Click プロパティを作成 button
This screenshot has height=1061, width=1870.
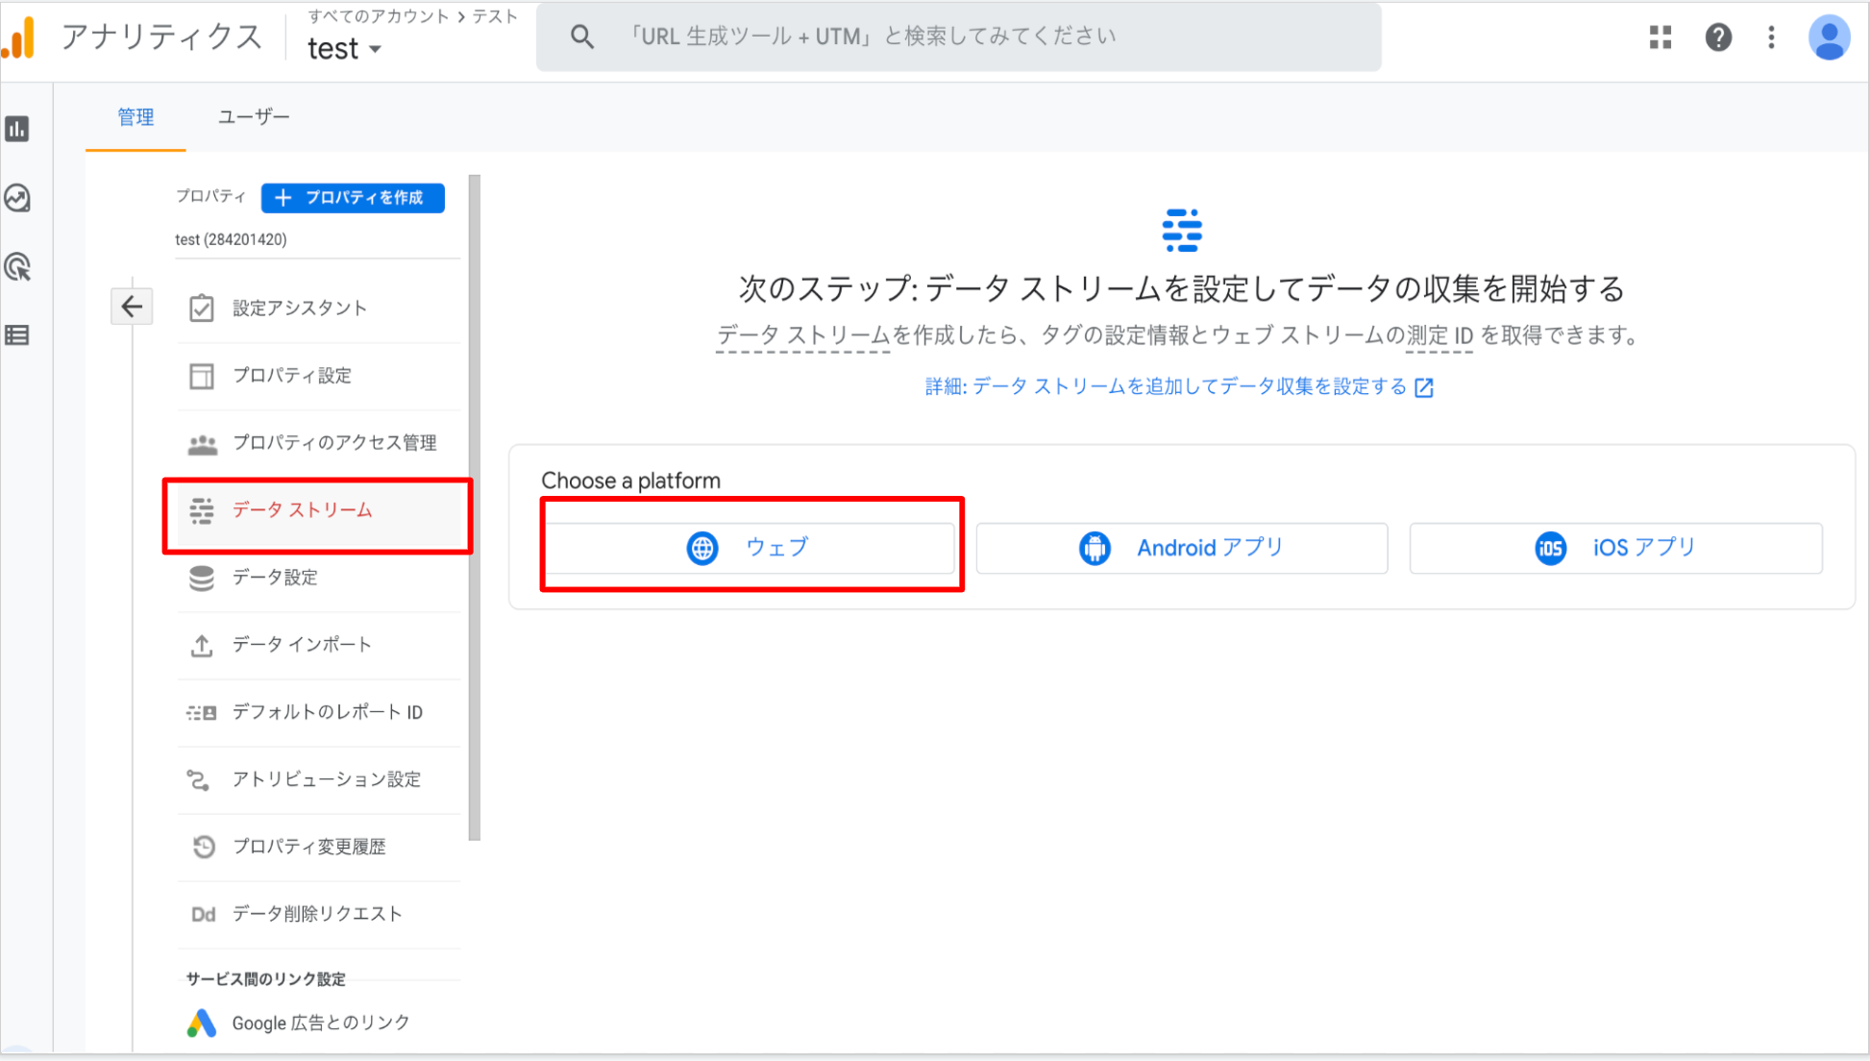coord(353,198)
